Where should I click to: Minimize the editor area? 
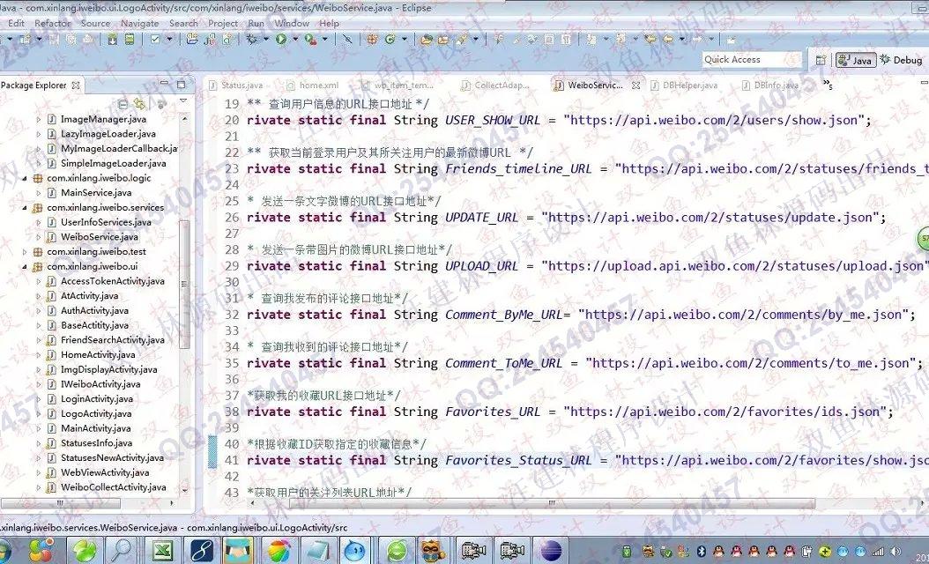coord(925,82)
